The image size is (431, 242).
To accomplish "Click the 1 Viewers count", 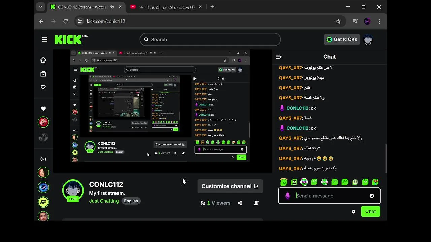I will click(216, 203).
